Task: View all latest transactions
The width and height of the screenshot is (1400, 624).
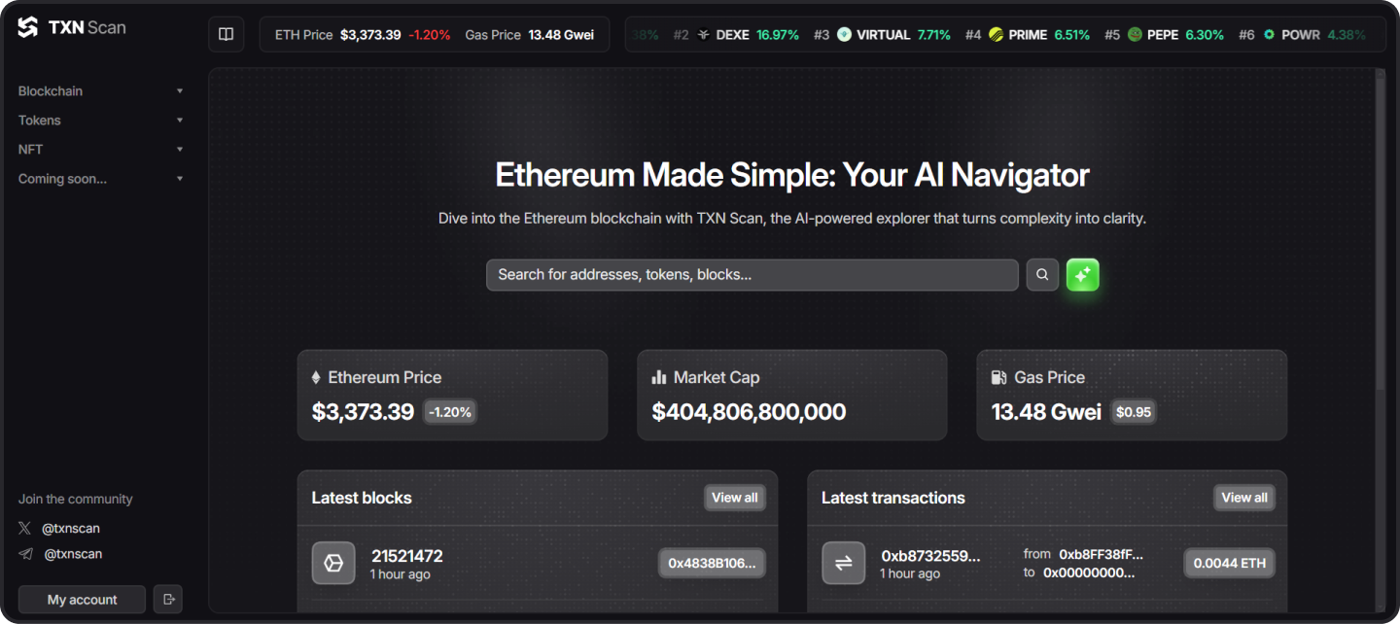Action: pyautogui.click(x=1243, y=498)
